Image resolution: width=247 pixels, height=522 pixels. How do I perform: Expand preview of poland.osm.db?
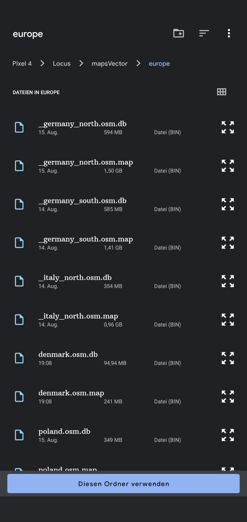click(228, 435)
